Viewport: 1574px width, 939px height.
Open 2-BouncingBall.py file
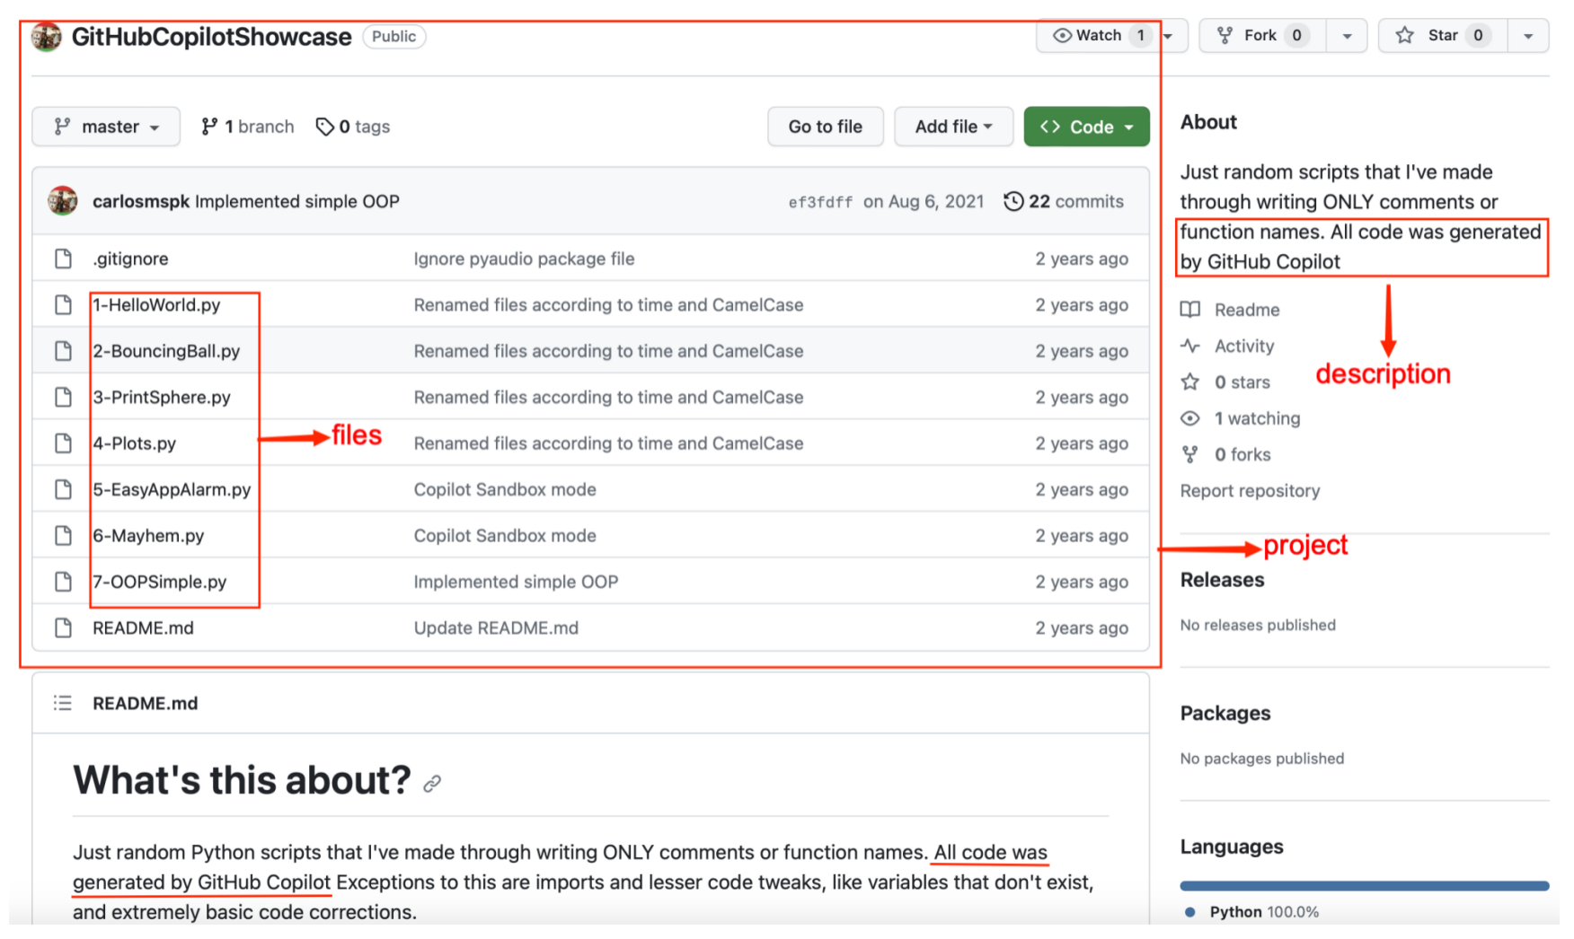click(167, 351)
